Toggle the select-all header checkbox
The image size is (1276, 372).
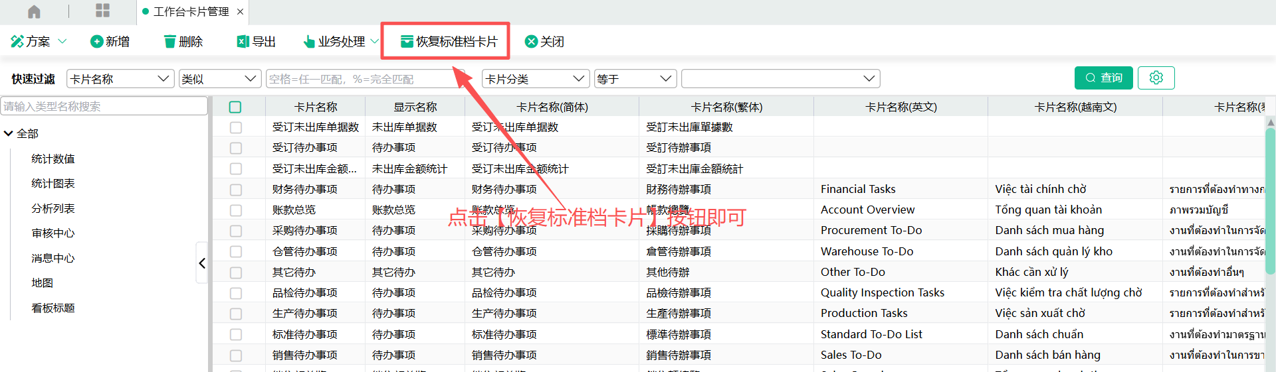(x=235, y=107)
